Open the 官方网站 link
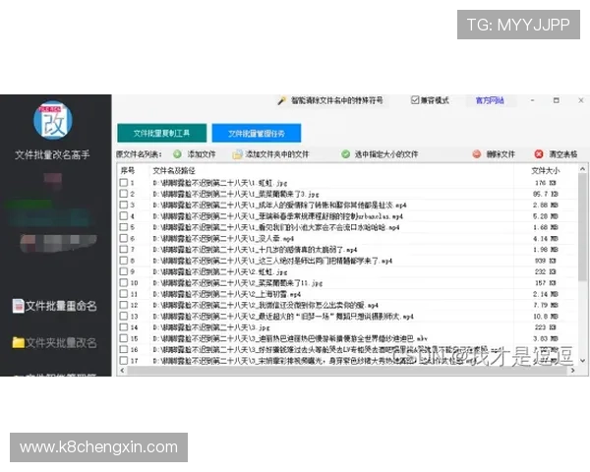The image size is (590, 472). (490, 100)
